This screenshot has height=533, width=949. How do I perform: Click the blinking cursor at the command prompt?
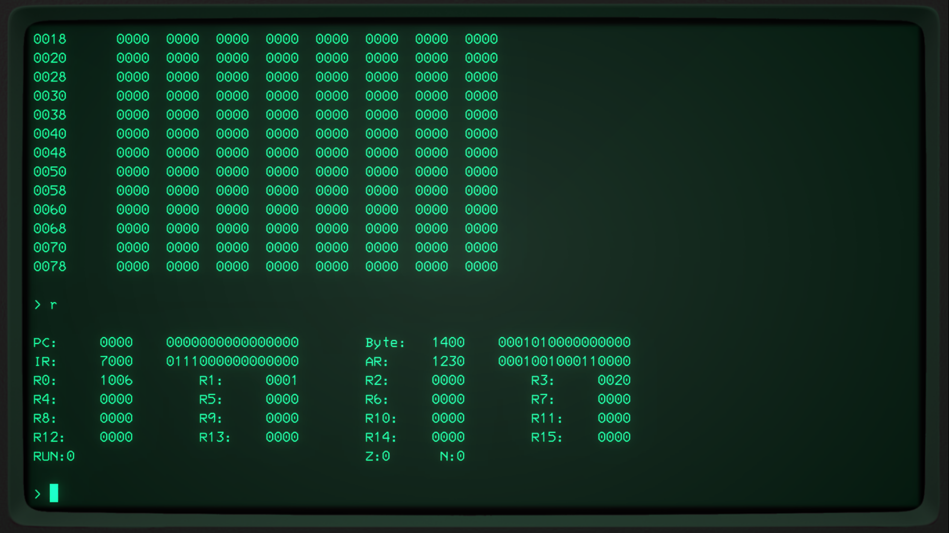coord(54,493)
